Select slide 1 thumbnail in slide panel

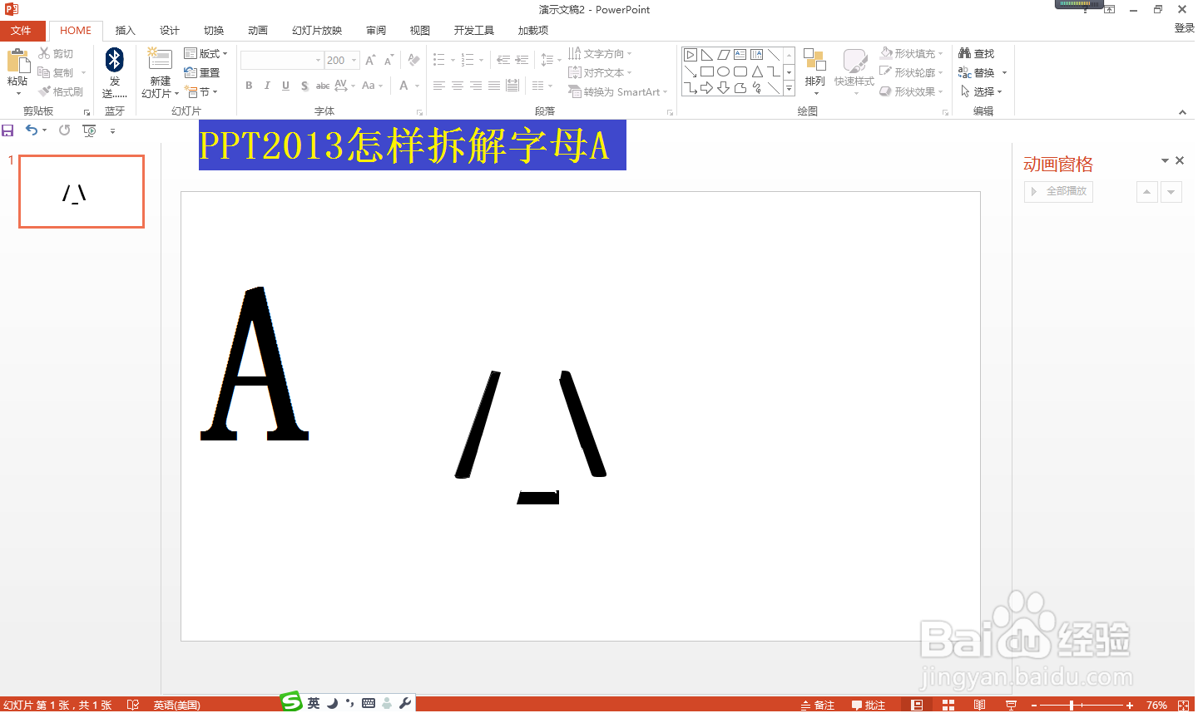[81, 191]
